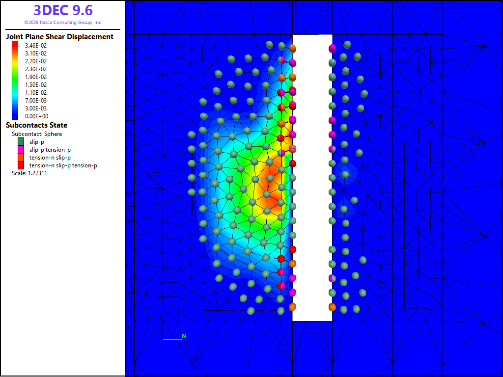Select the 3.46E-02 maximum contour label

(36, 46)
